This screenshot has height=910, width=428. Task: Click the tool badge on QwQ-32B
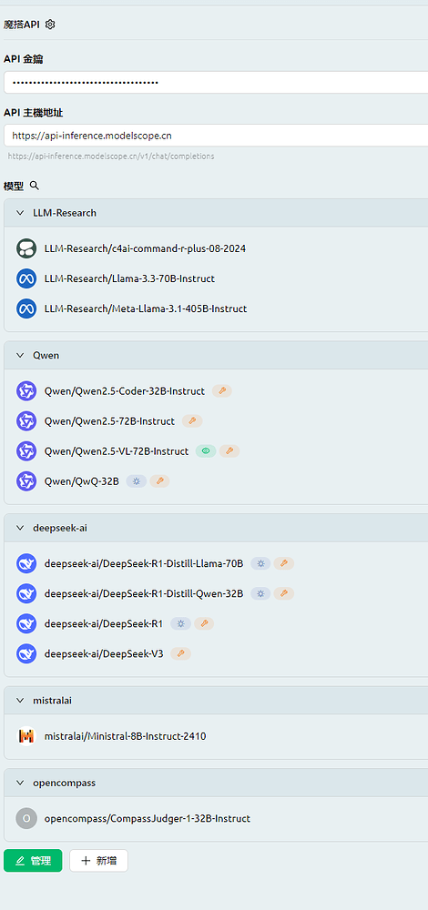pyautogui.click(x=159, y=481)
